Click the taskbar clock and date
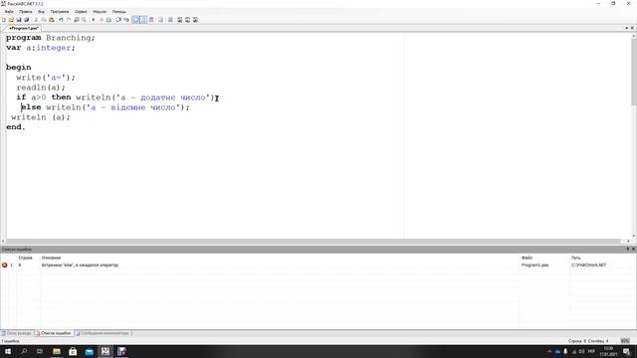 (x=608, y=351)
